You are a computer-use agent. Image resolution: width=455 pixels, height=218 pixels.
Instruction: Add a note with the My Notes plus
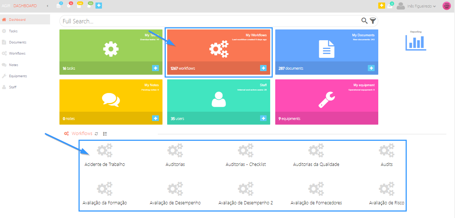click(155, 118)
